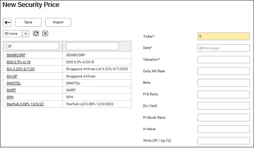Open Starhub 3.08% 12/9/22 link
This screenshot has height=148, width=254.
point(25,105)
